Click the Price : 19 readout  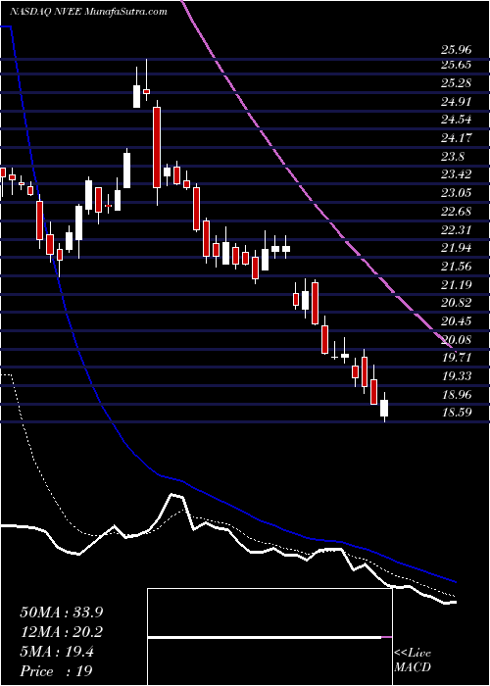tap(57, 671)
